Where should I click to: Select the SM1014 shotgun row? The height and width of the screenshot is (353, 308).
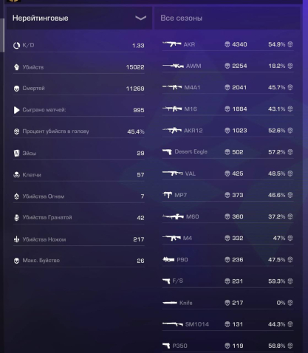click(227, 324)
